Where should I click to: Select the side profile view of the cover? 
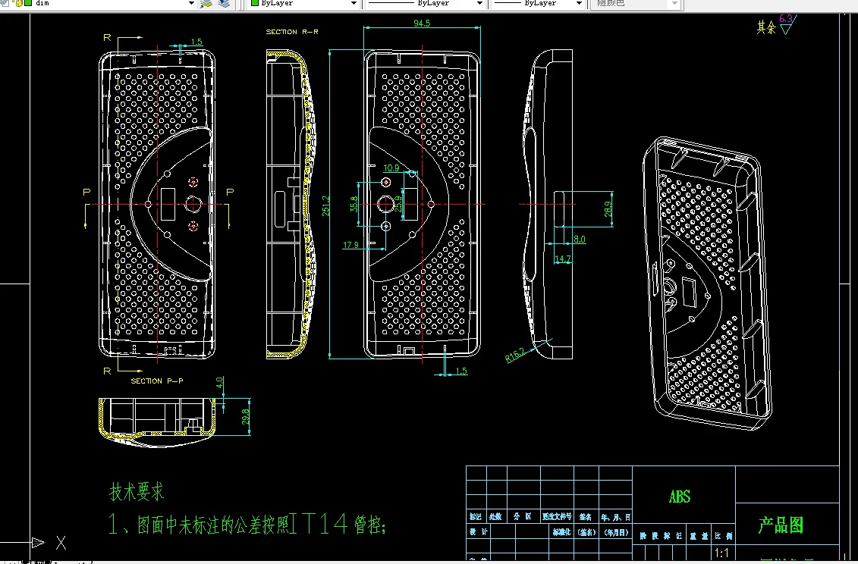click(548, 204)
